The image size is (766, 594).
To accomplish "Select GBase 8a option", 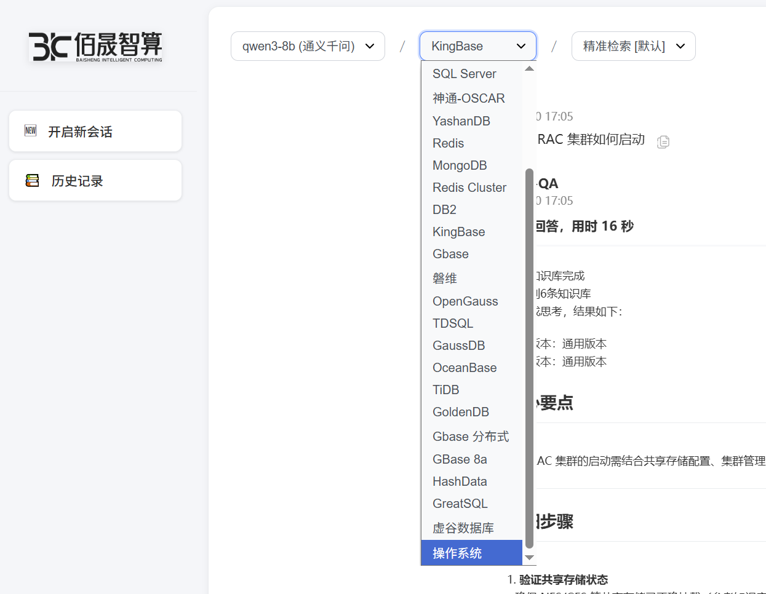I will click(472, 459).
